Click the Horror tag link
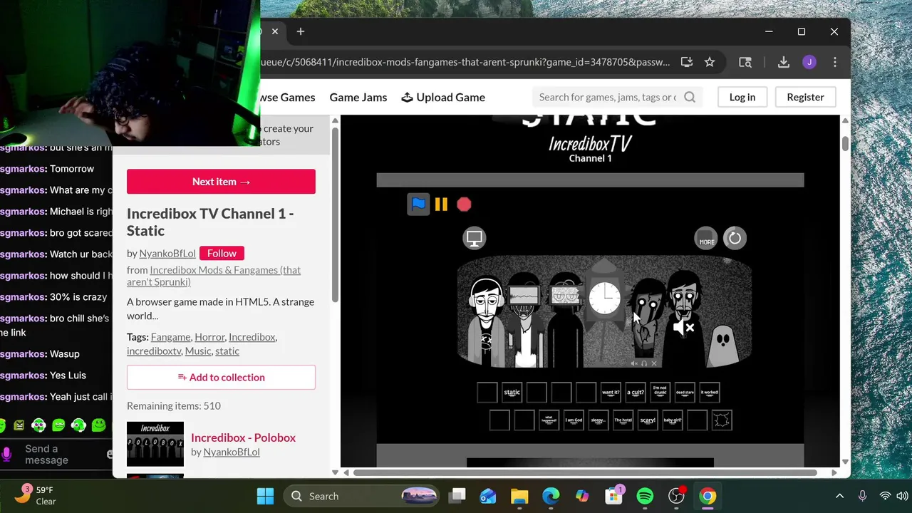This screenshot has width=912, height=513. 209,337
